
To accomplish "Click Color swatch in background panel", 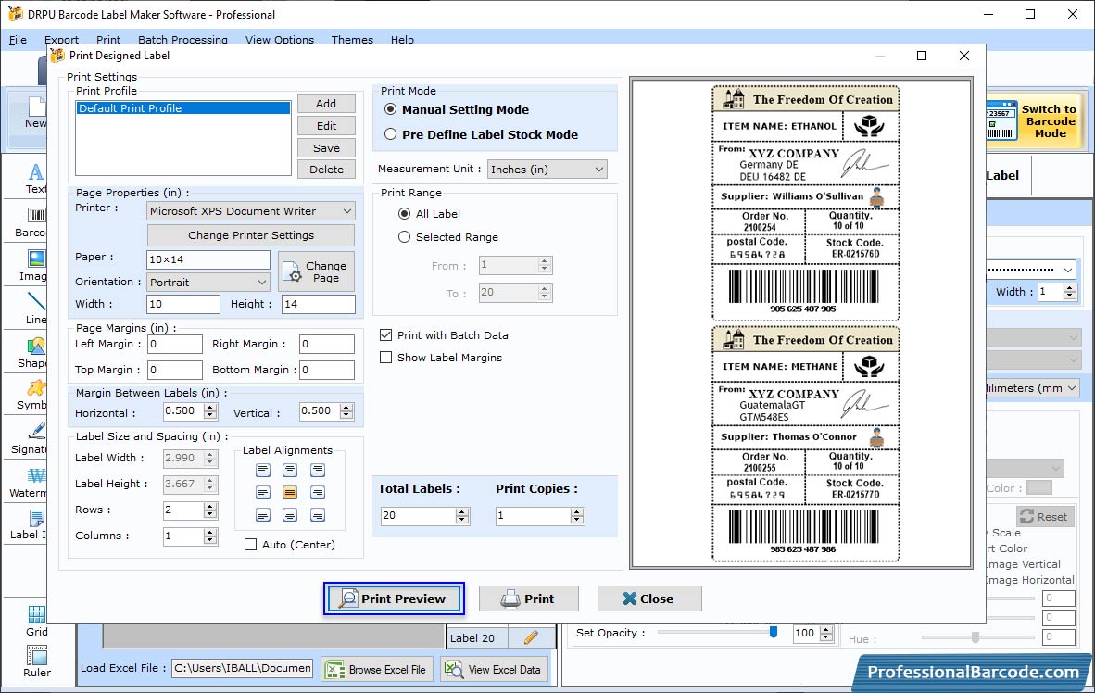I will tap(1039, 487).
